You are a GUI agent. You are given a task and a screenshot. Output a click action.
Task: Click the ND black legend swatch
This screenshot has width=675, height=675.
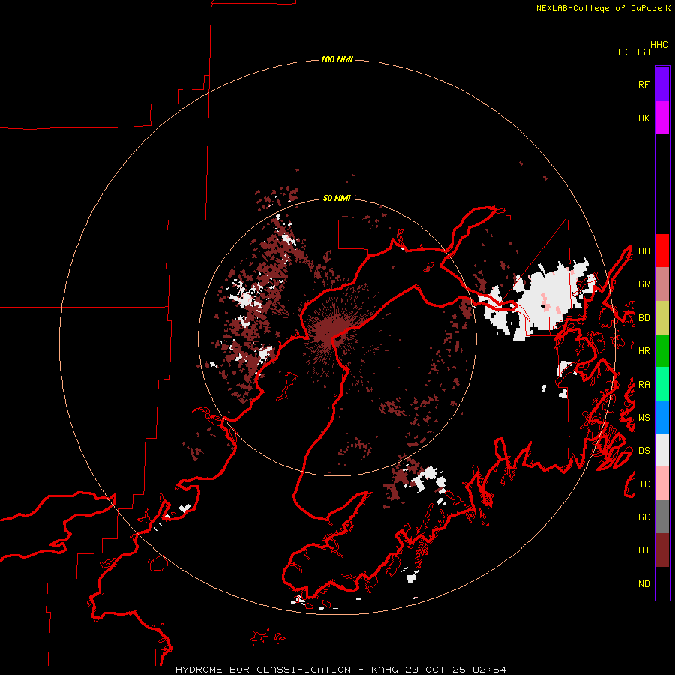click(x=662, y=583)
